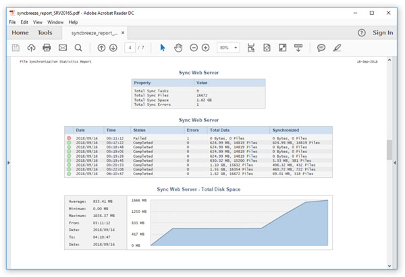405x277 pixels.
Task: Click the cloud upload icon
Action: pos(31,48)
